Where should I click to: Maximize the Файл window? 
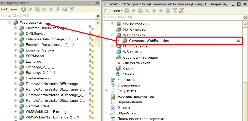pos(239,4)
